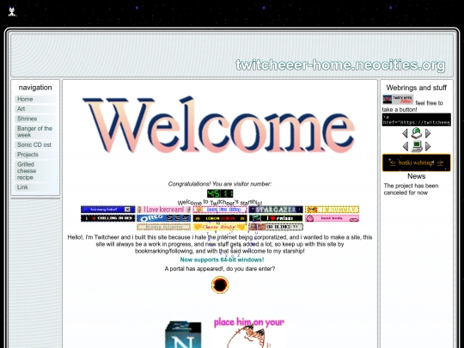This screenshot has width=464, height=348.
Task: Click the green-screen computer webring icon
Action: click(x=417, y=146)
